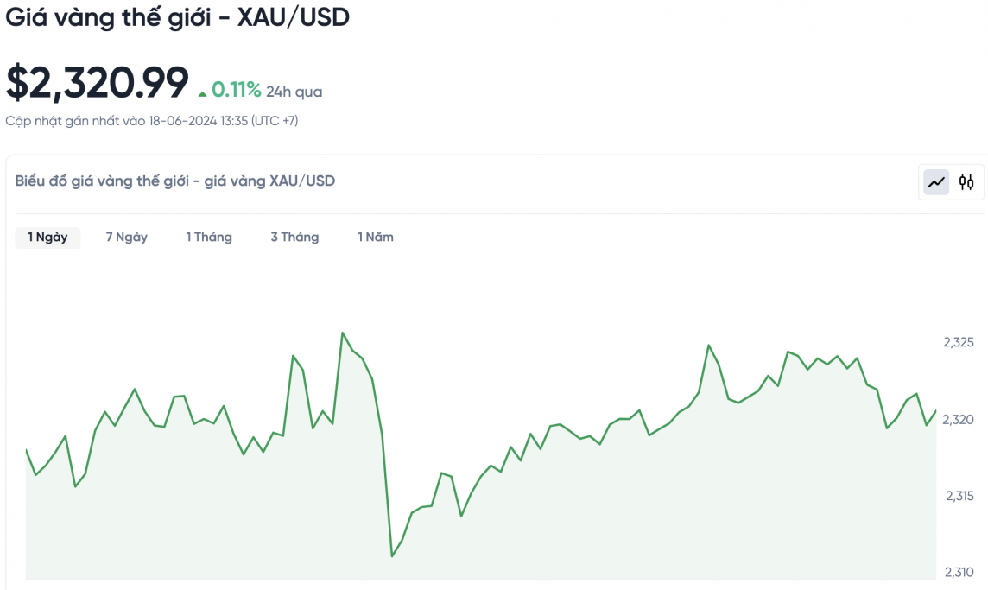
Task: Click the highest peak on the chart line
Action: (343, 333)
